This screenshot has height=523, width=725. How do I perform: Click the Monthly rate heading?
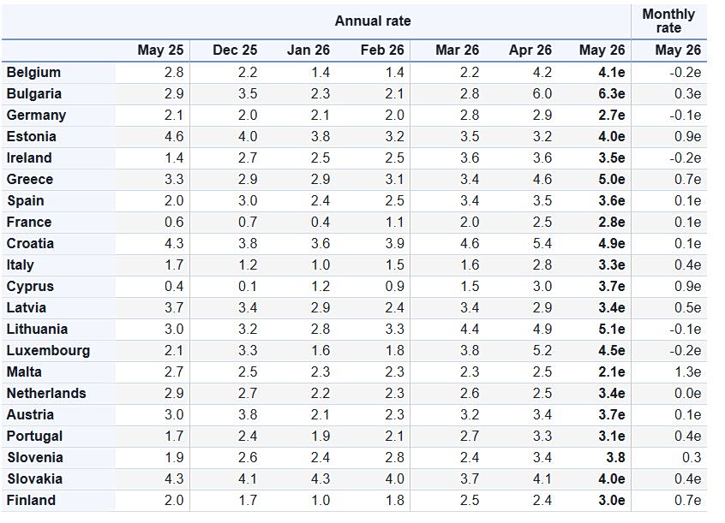(668, 21)
